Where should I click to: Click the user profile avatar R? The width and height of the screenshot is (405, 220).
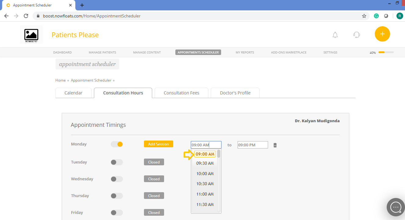[x=400, y=16]
